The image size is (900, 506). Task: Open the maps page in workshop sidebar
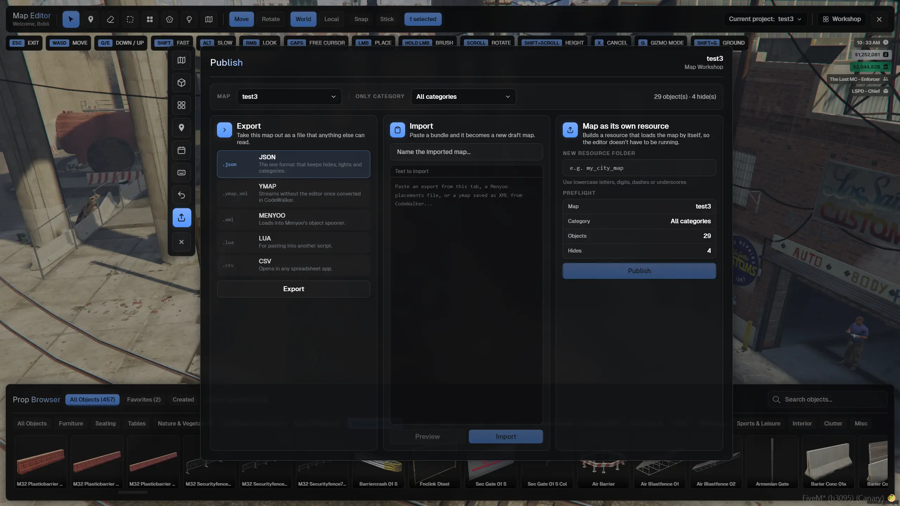[x=181, y=60]
